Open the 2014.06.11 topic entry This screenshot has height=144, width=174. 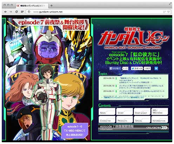point(133,92)
